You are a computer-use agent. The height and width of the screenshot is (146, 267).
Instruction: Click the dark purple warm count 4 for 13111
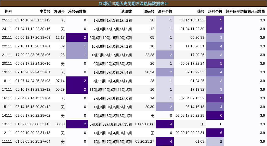165,124
